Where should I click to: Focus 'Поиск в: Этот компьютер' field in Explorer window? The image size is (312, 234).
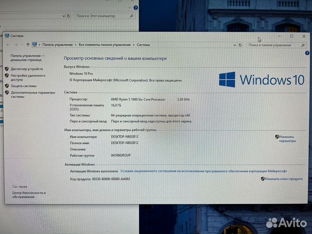tap(105, 16)
